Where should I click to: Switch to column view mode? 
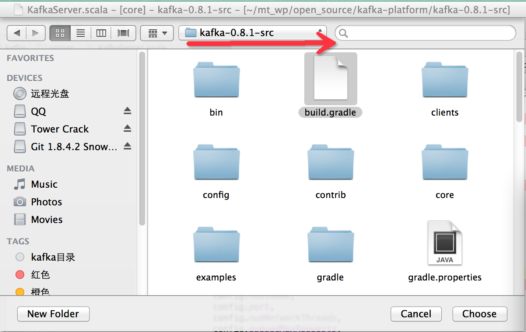click(x=101, y=33)
